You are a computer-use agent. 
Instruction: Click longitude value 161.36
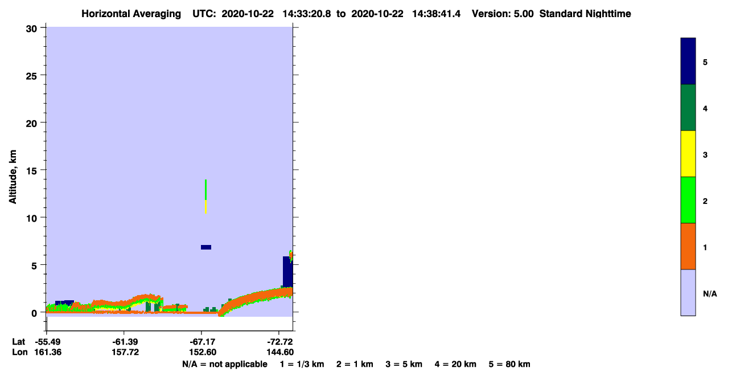click(x=48, y=352)
